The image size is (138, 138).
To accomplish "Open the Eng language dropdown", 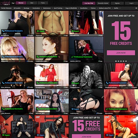I will [x=13, y=3].
